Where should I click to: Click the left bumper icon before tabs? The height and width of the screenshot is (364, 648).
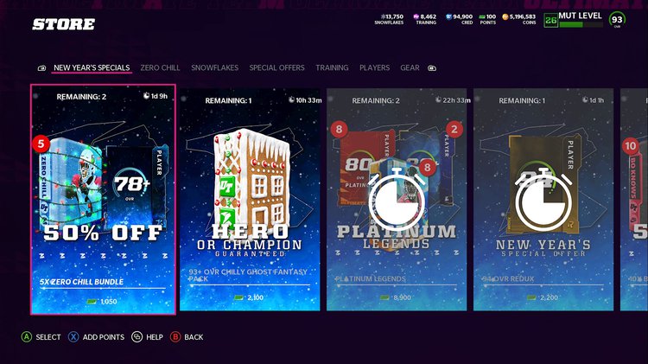pos(41,67)
